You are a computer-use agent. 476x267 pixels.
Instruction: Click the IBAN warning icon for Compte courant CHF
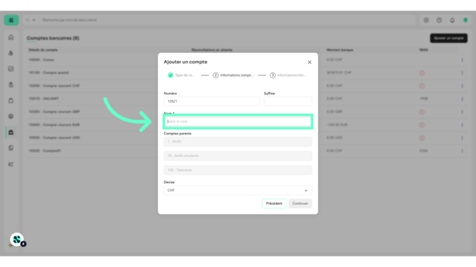pyautogui.click(x=422, y=86)
